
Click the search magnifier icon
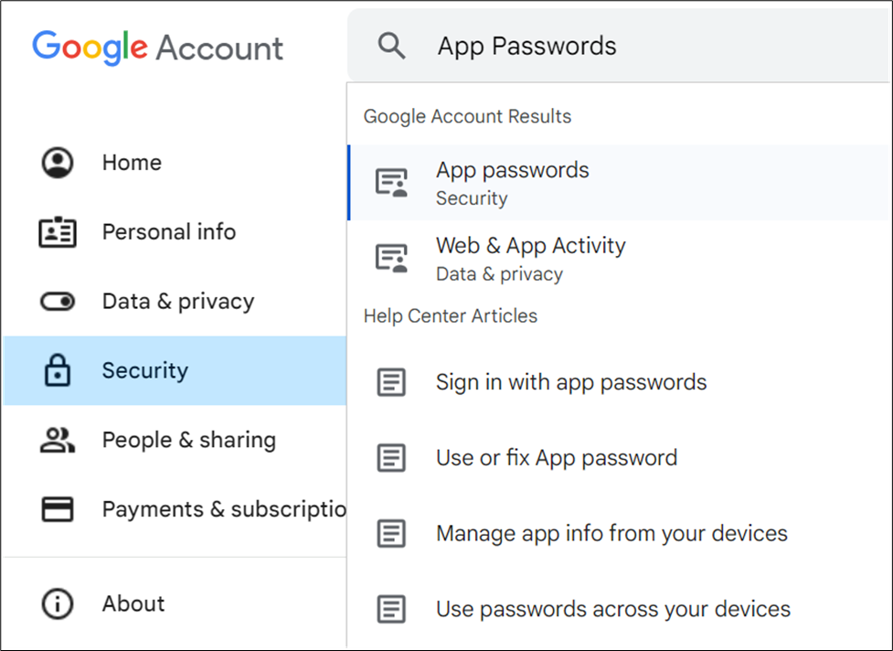392,47
